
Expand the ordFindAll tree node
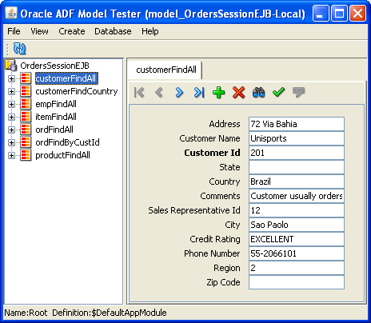pyautogui.click(x=11, y=130)
